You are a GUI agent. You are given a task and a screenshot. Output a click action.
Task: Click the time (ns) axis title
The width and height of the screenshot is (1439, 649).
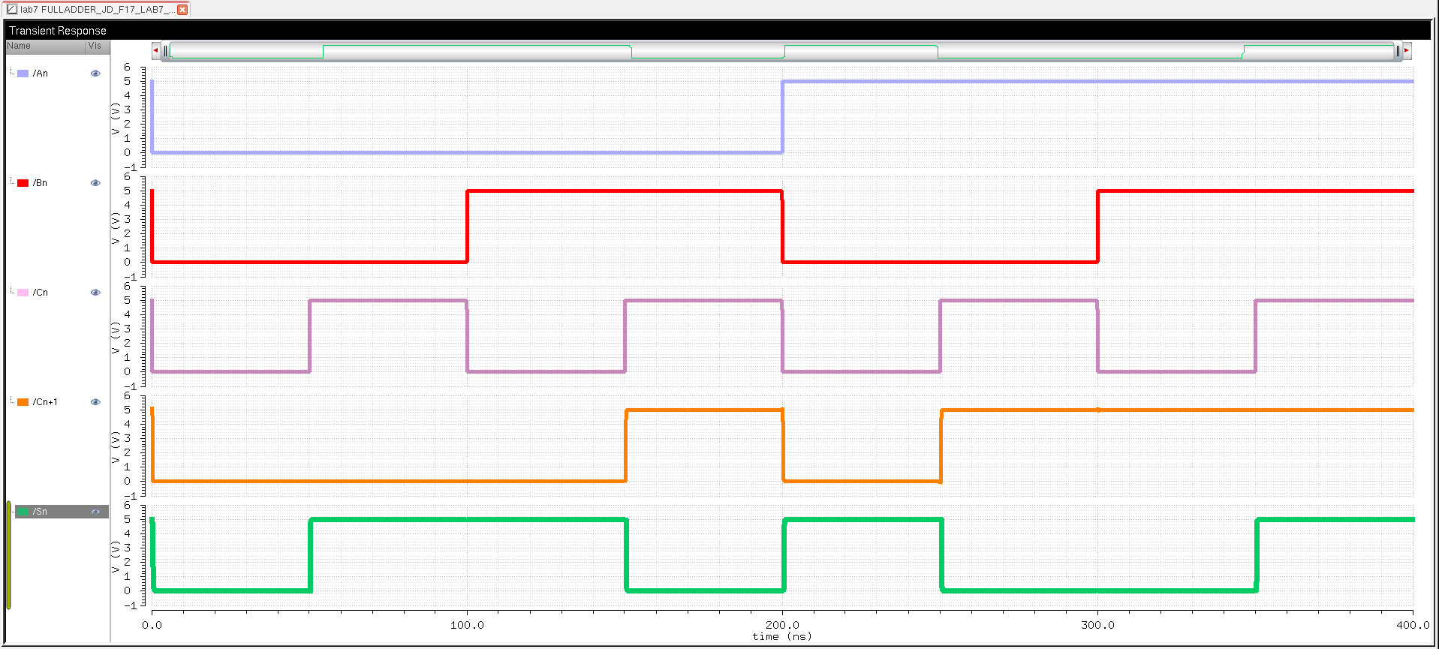tap(782, 637)
